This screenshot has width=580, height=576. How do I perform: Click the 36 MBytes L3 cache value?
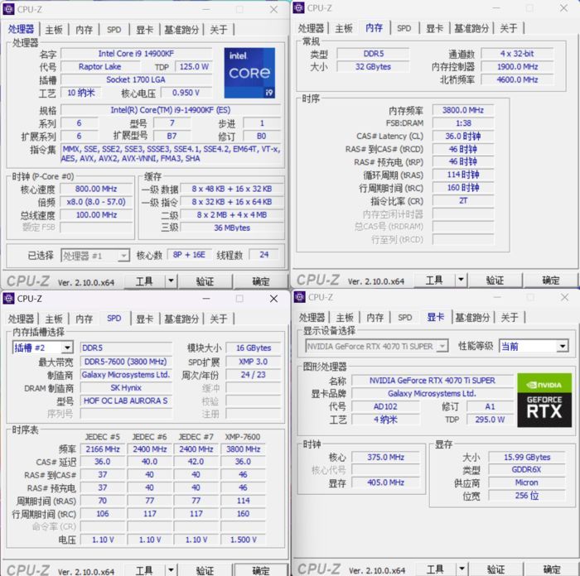pos(231,228)
